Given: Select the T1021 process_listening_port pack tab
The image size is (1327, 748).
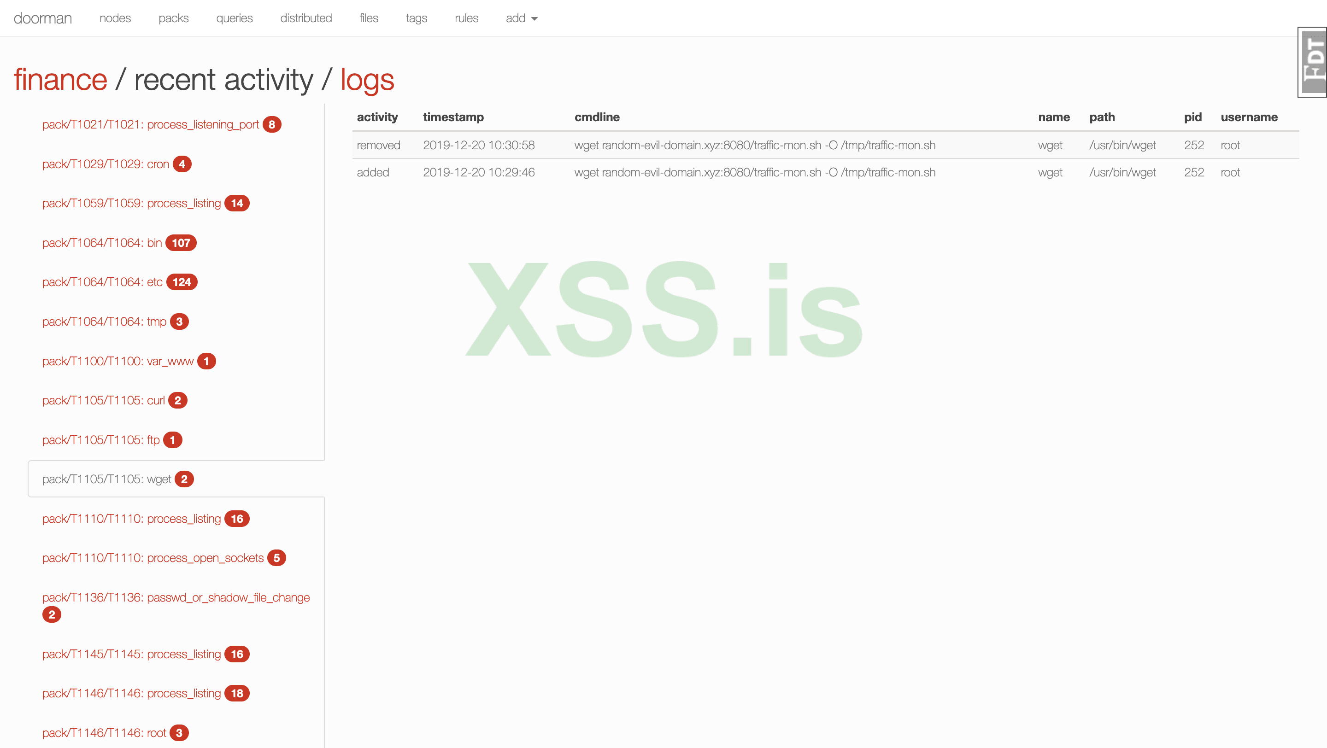Looking at the screenshot, I should click(x=150, y=124).
